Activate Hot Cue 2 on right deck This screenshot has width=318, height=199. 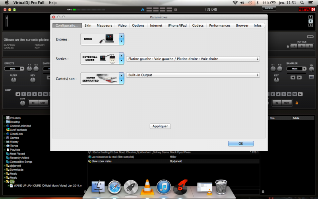[x=301, y=46]
